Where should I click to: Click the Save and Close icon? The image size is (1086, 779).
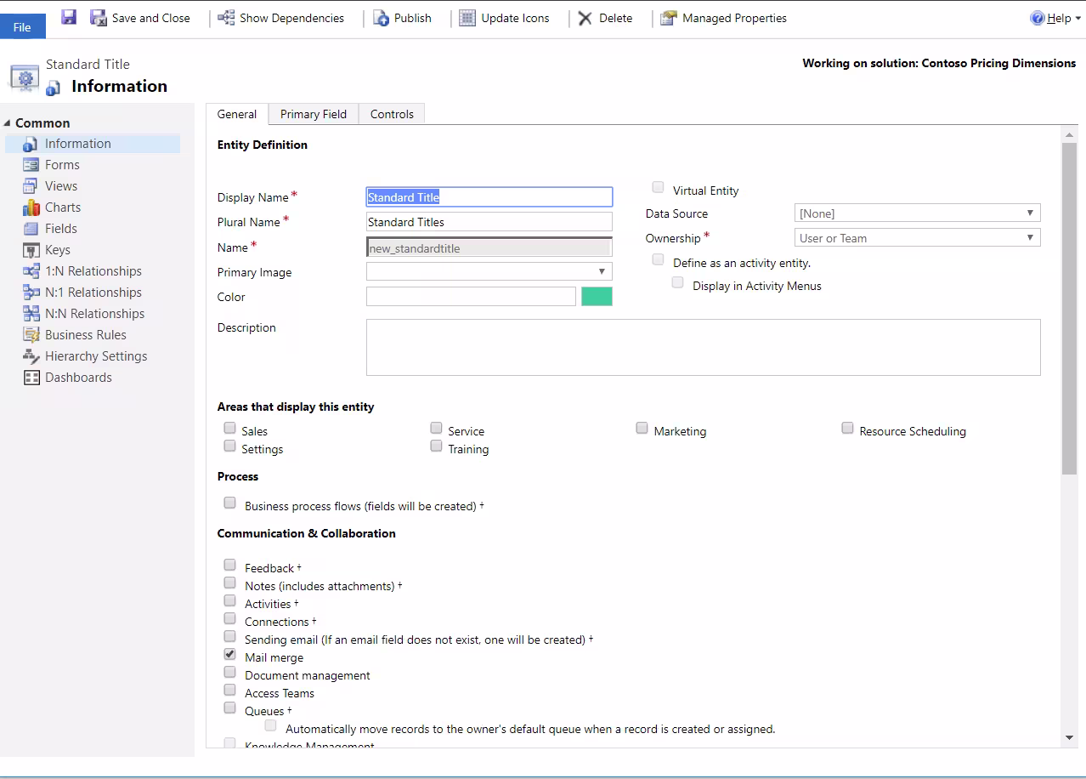coord(99,17)
